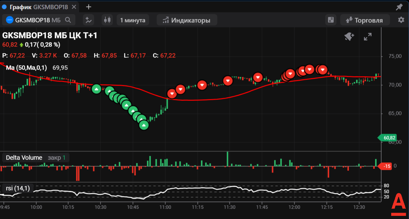Add a new tab with plus icon
Image resolution: width=409 pixels, height=219 pixels.
click(89, 7)
